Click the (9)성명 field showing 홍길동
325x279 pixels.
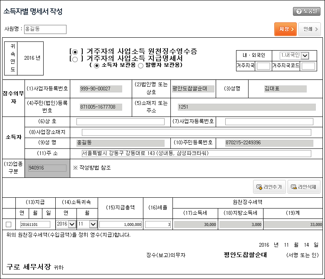121,143
